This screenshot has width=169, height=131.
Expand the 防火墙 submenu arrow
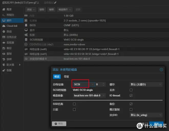tap(20, 65)
